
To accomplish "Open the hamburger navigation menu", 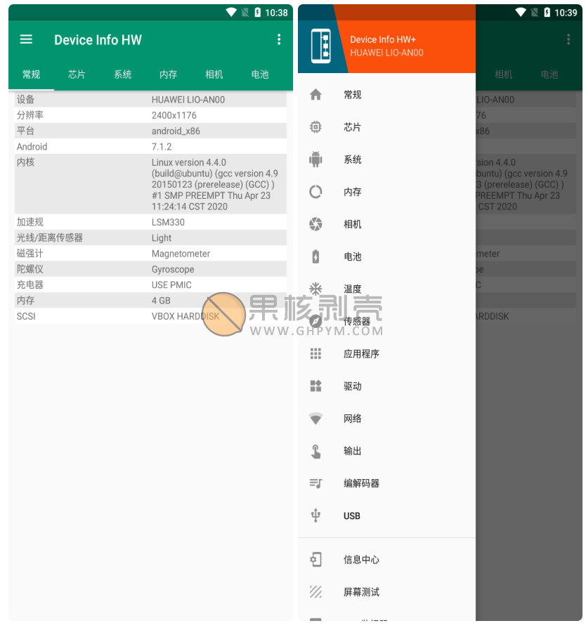I will point(26,39).
